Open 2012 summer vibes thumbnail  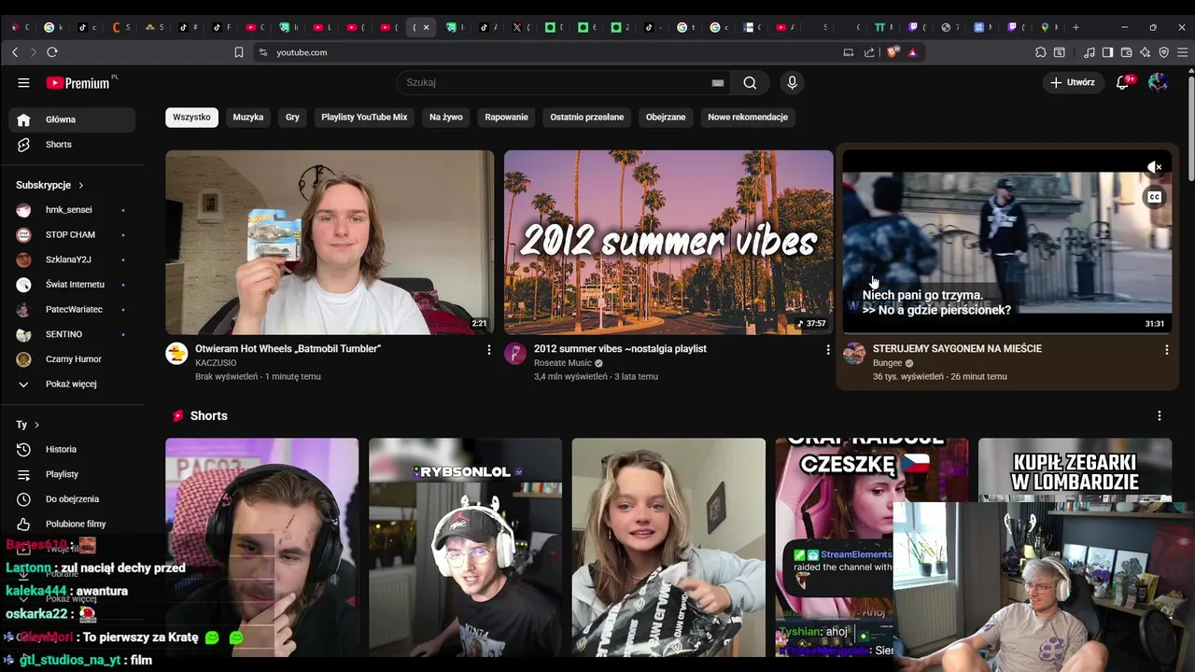(x=668, y=242)
